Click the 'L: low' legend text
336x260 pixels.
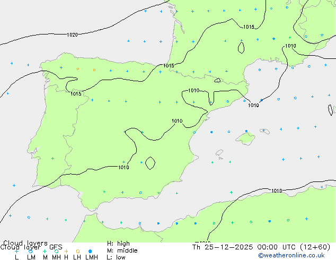(116, 257)
